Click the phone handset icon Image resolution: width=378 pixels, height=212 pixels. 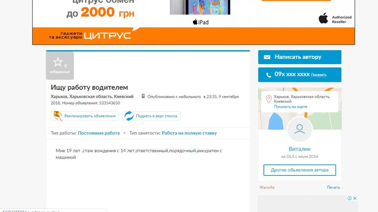click(268, 75)
